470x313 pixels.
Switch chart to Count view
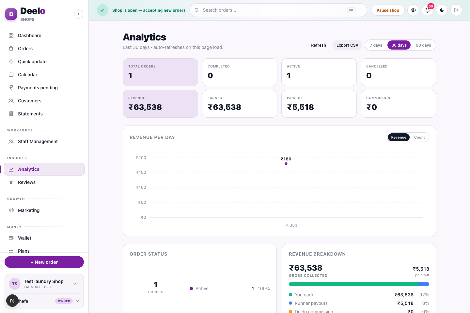pyautogui.click(x=419, y=137)
